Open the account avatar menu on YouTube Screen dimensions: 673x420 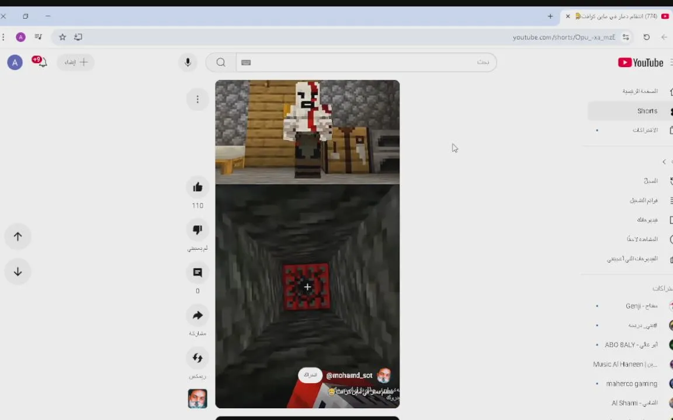click(15, 62)
